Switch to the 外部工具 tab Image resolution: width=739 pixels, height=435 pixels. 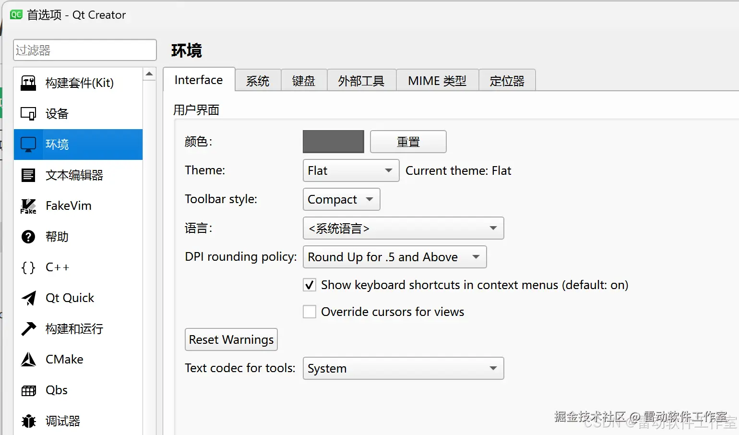[361, 81]
